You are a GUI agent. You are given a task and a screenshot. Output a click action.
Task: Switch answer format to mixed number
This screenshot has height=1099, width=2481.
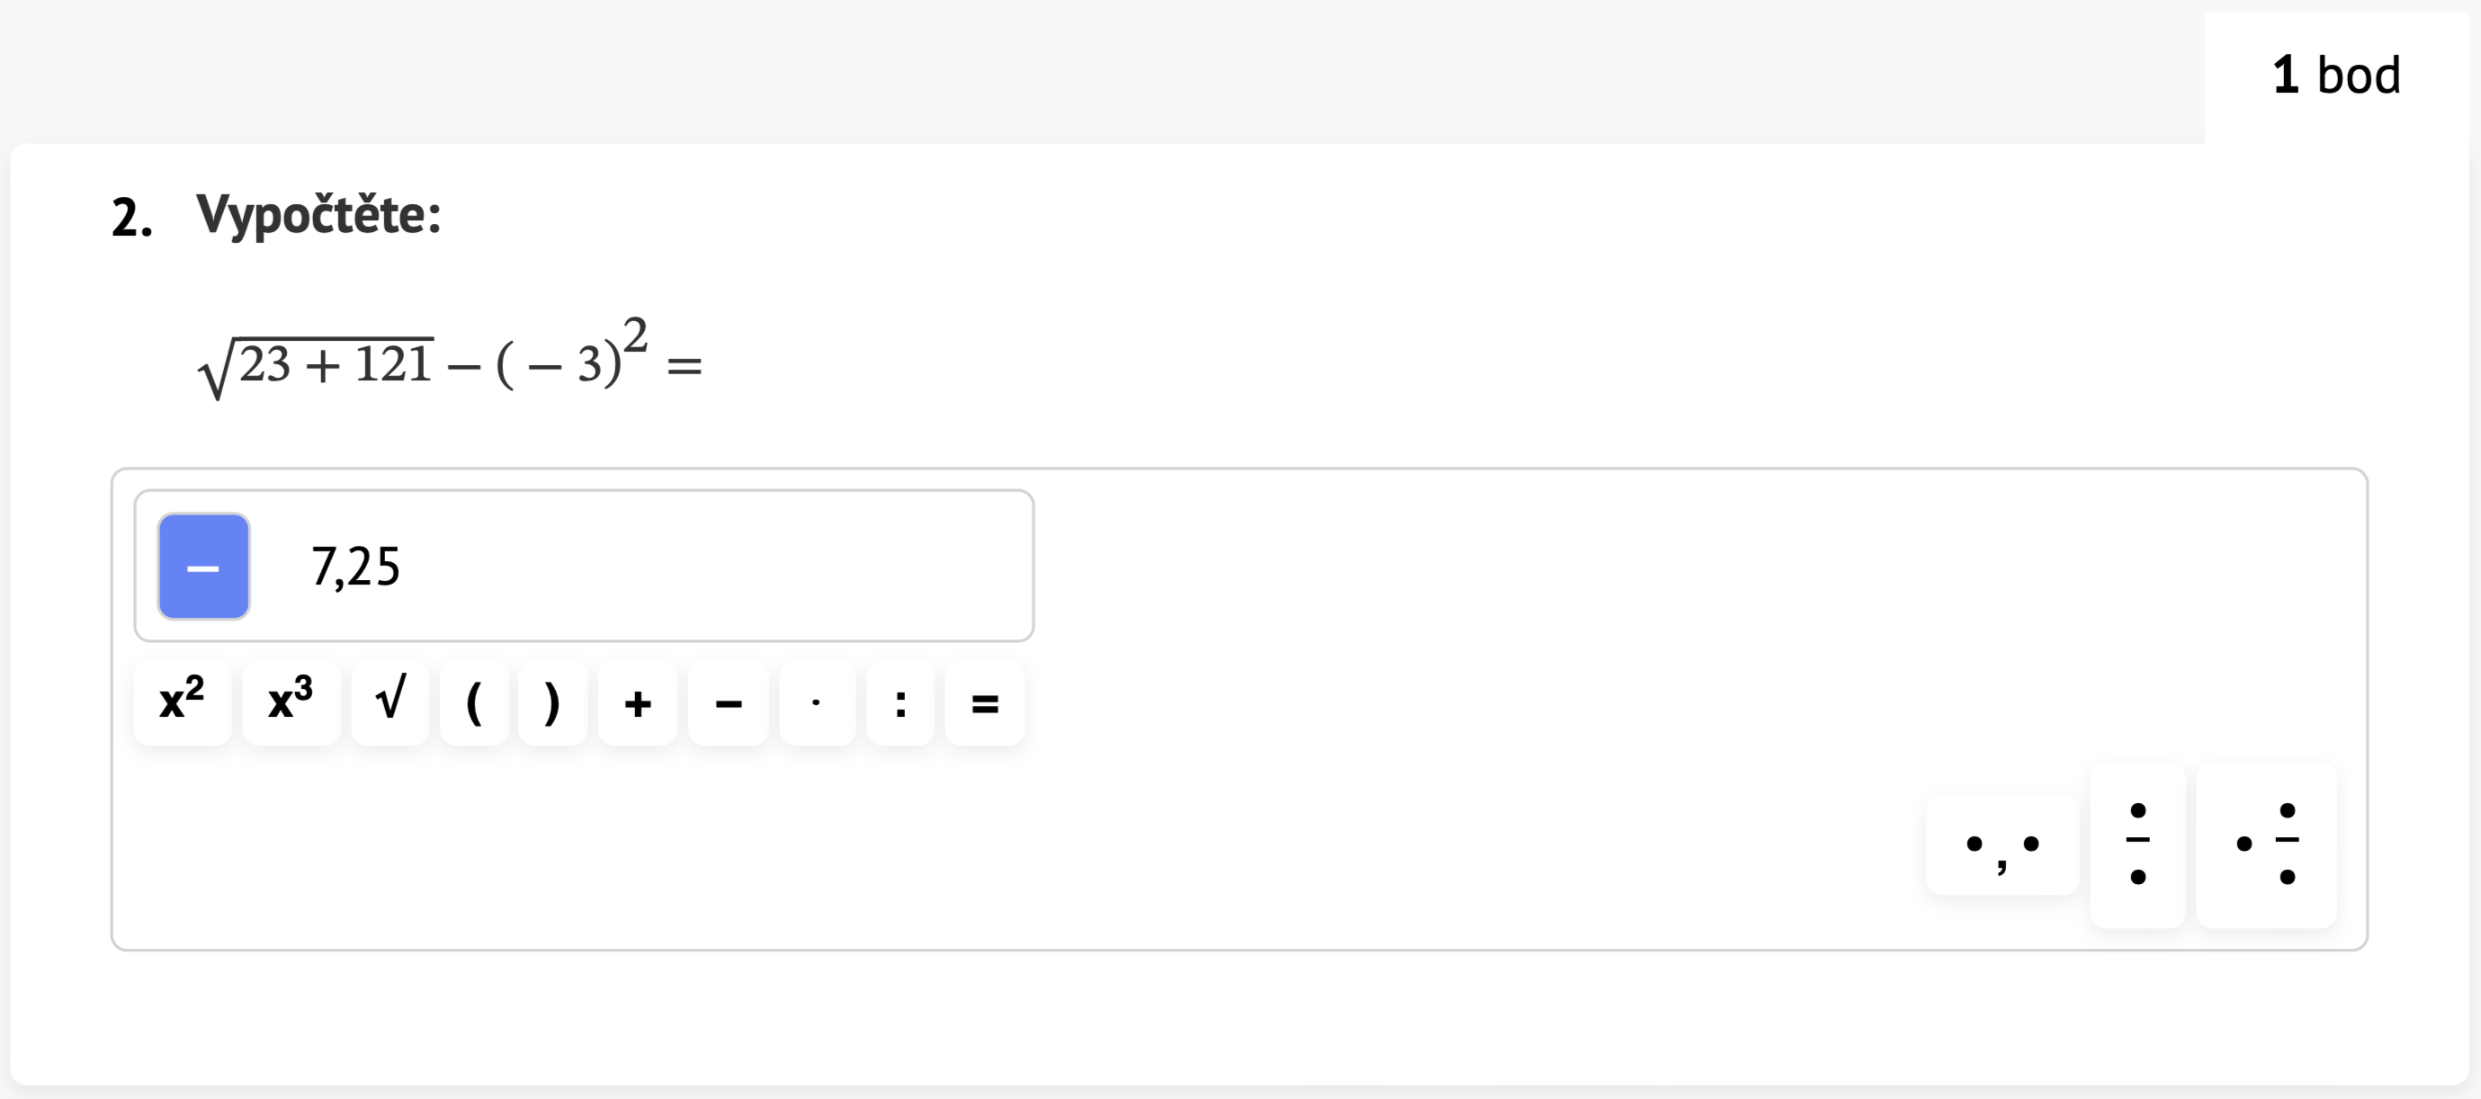tap(2266, 844)
